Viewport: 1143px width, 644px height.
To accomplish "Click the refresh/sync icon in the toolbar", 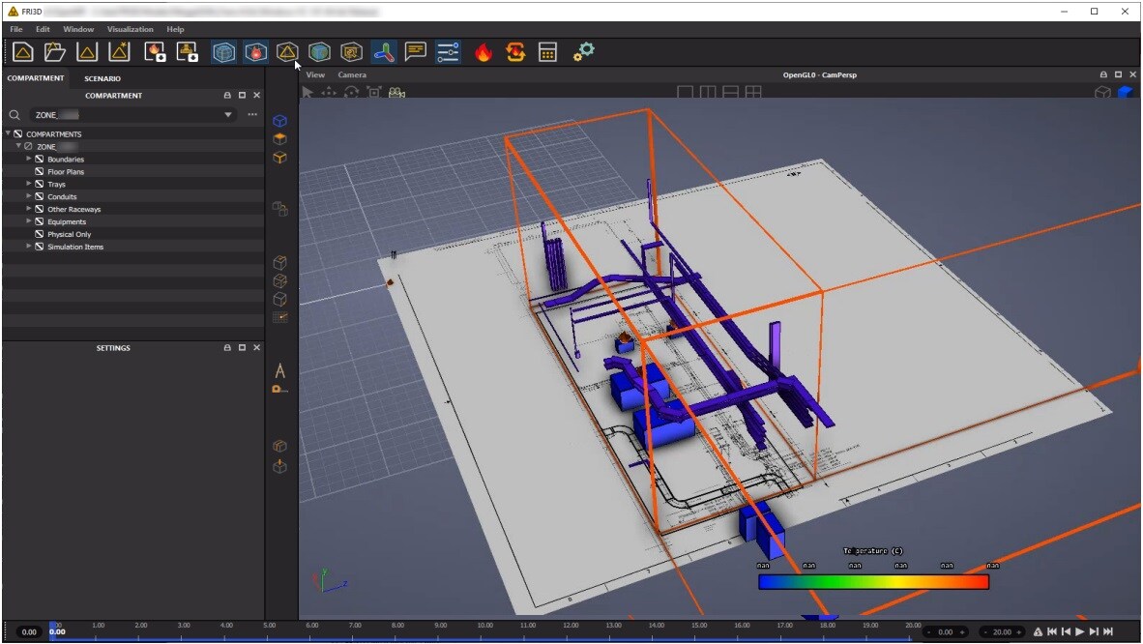I will 515,52.
